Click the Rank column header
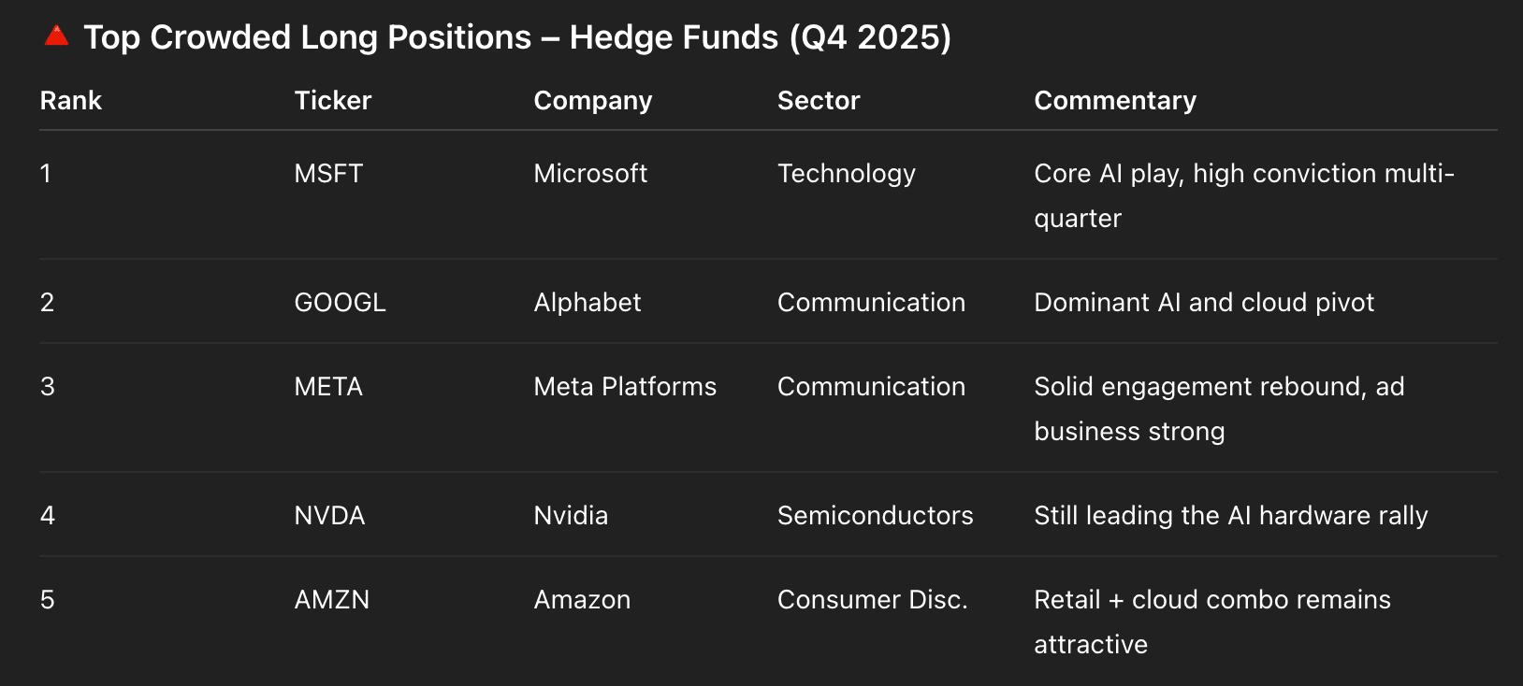The height and width of the screenshot is (686, 1523). (x=71, y=100)
